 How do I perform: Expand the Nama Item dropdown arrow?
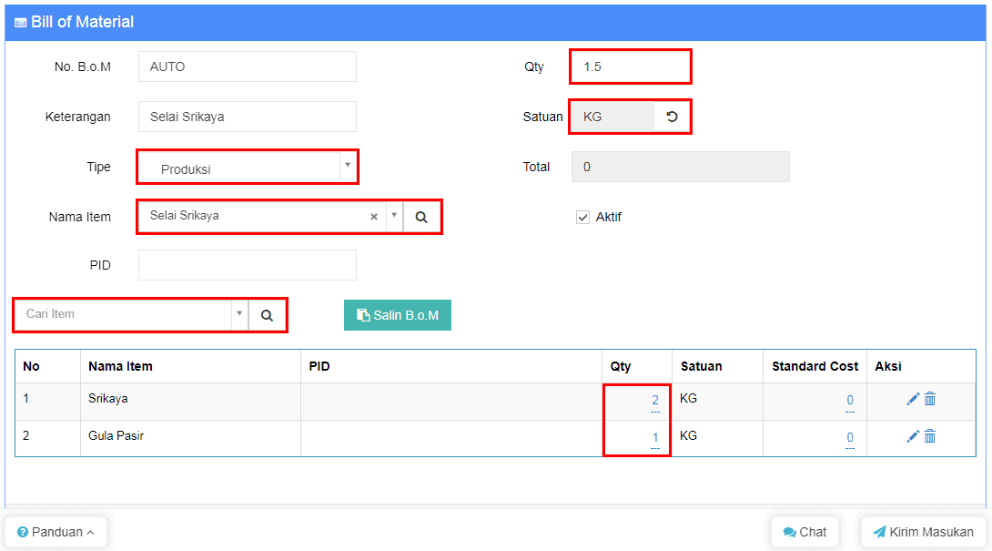point(394,216)
